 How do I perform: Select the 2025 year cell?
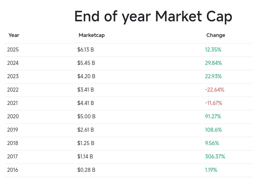(x=13, y=49)
